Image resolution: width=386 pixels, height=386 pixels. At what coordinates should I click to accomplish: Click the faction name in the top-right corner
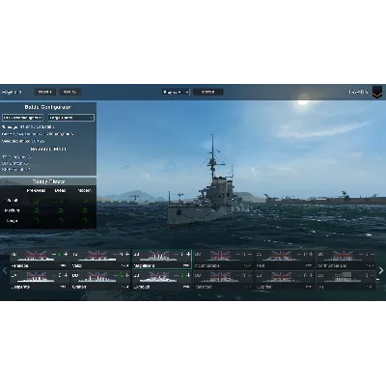[358, 92]
